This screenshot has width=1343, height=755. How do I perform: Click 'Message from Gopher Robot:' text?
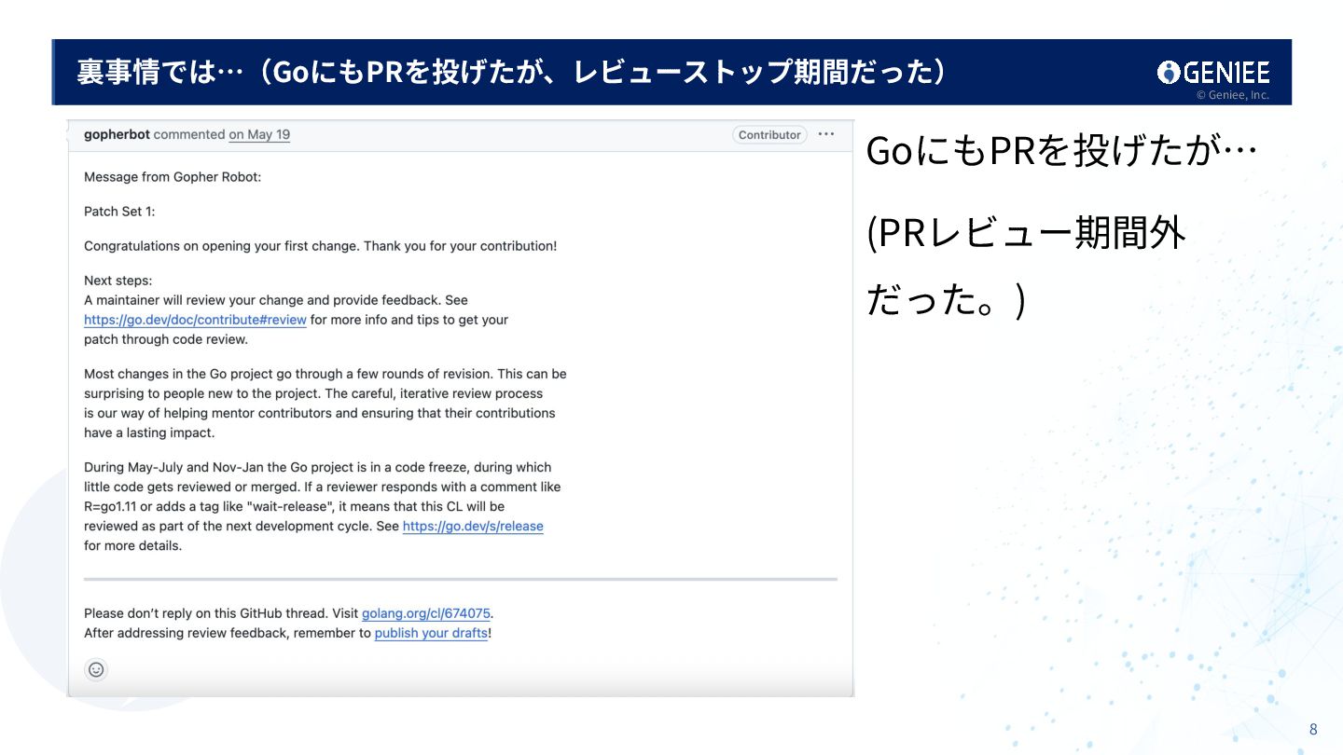173,177
